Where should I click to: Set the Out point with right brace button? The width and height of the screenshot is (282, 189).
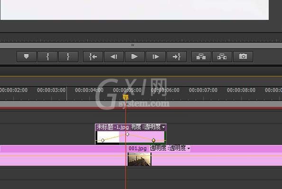tap(68, 56)
